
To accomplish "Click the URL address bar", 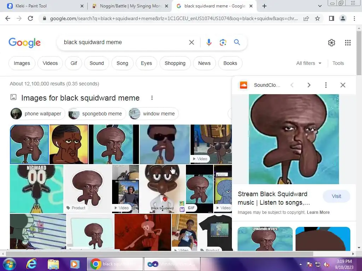I will 173,18.
